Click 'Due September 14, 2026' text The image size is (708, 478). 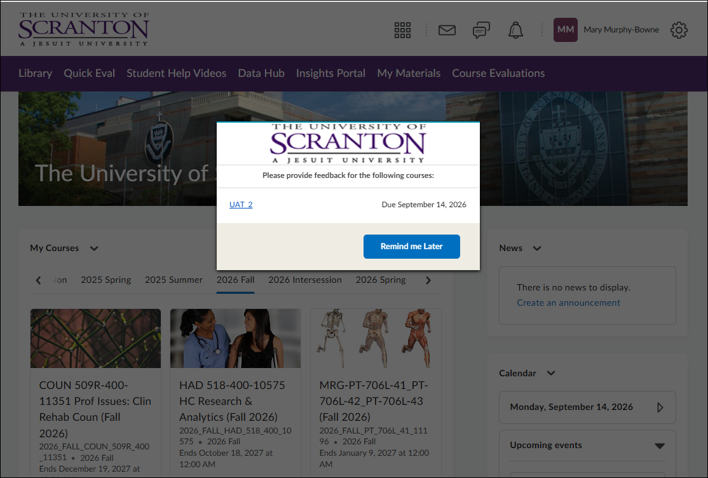point(424,205)
